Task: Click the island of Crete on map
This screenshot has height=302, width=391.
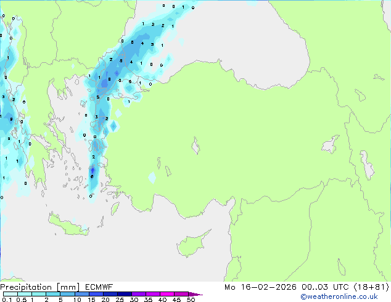Action: 68,225
